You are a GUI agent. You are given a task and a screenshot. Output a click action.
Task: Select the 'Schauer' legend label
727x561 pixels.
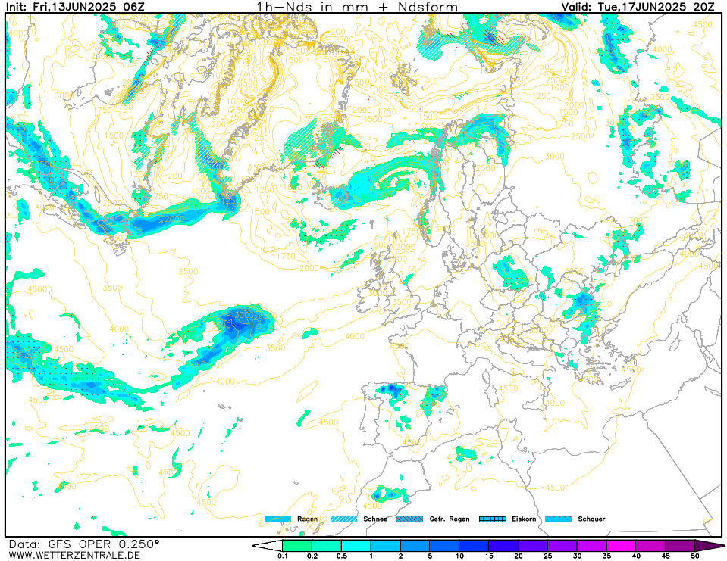591,519
